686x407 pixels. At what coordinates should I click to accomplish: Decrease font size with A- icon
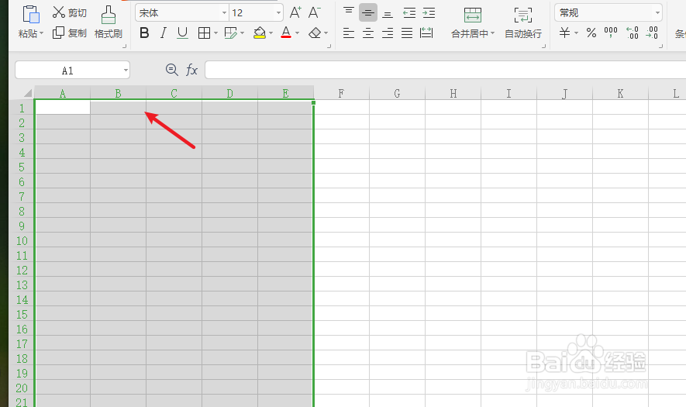314,12
